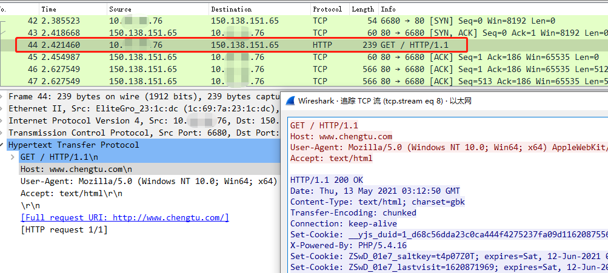The image size is (608, 273).
Task: Select packet 43 SYN, ACK row
Action: click(x=242, y=33)
